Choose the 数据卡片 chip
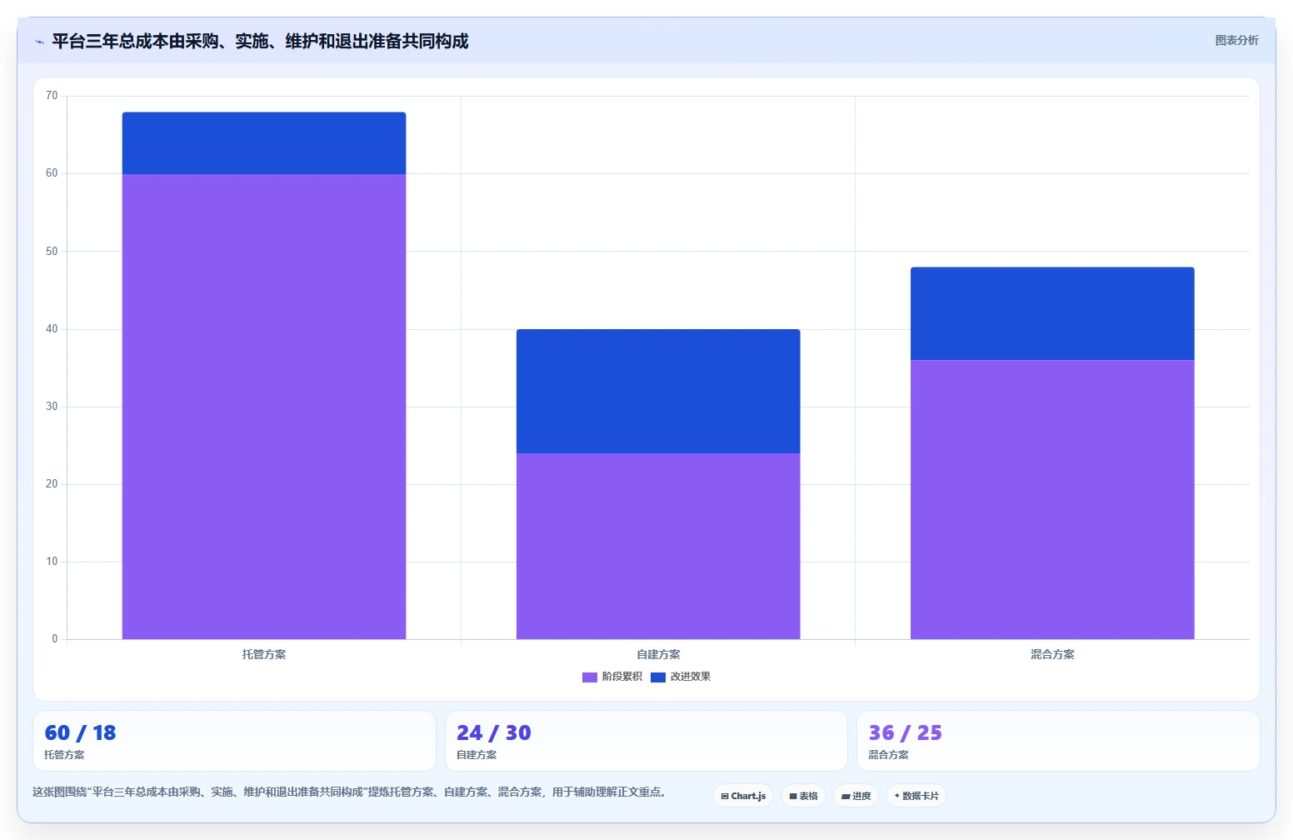Viewport: 1293px width, 840px height. [x=916, y=796]
